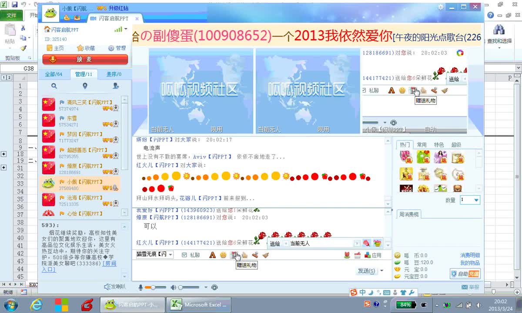Adjust the microphone volume slider
The image size is (522, 313).
tap(155, 287)
